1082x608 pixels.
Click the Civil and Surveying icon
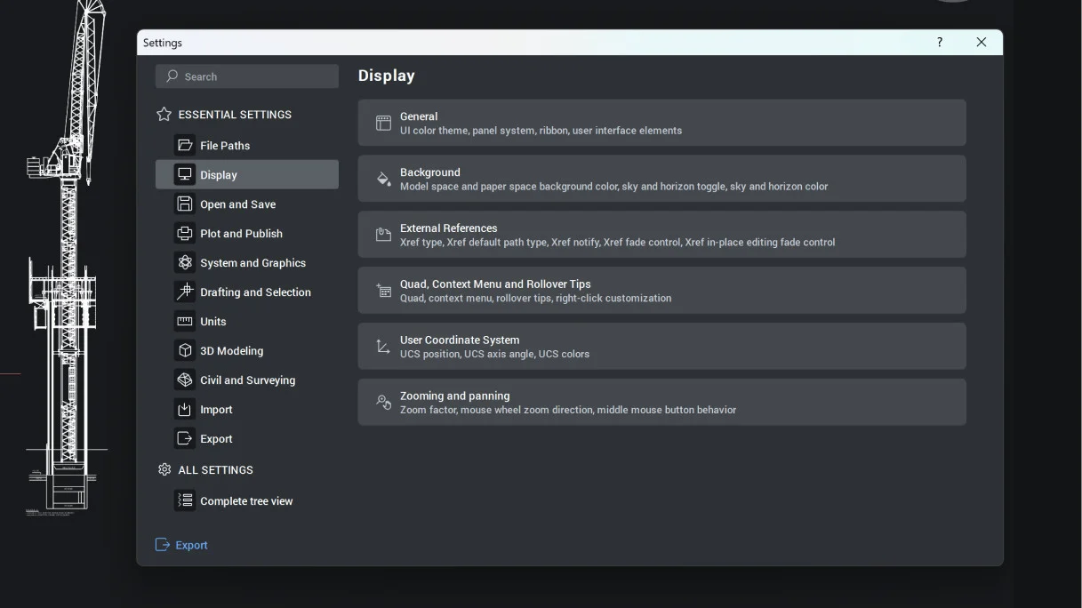tap(185, 380)
